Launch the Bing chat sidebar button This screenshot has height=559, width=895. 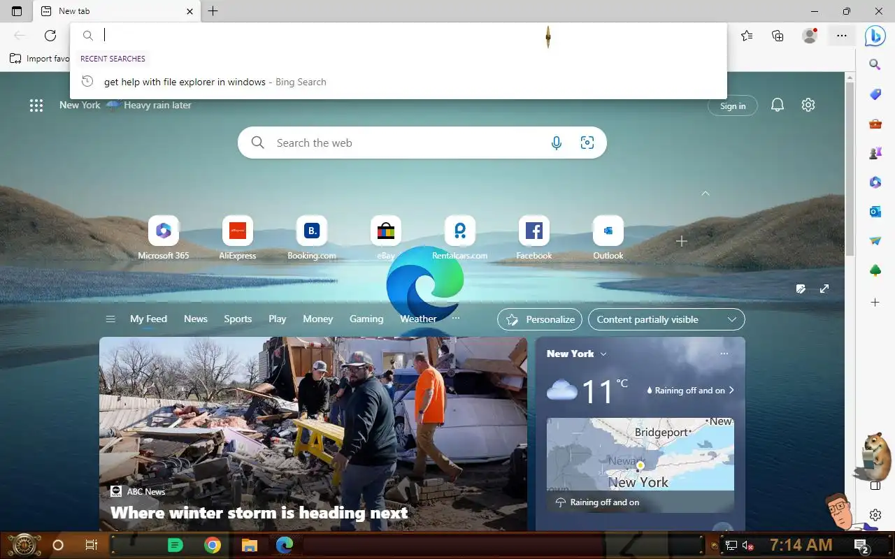tap(875, 36)
